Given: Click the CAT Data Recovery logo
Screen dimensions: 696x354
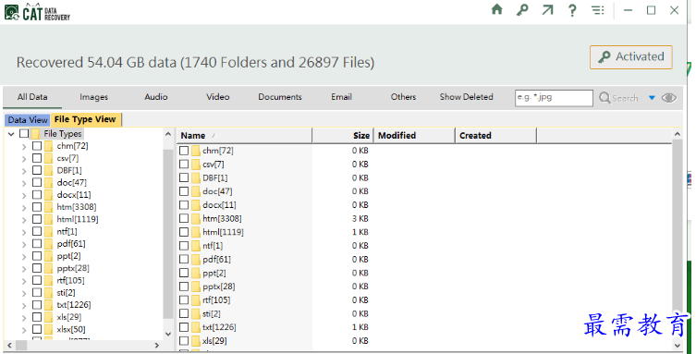Looking at the screenshot, I should click(37, 12).
